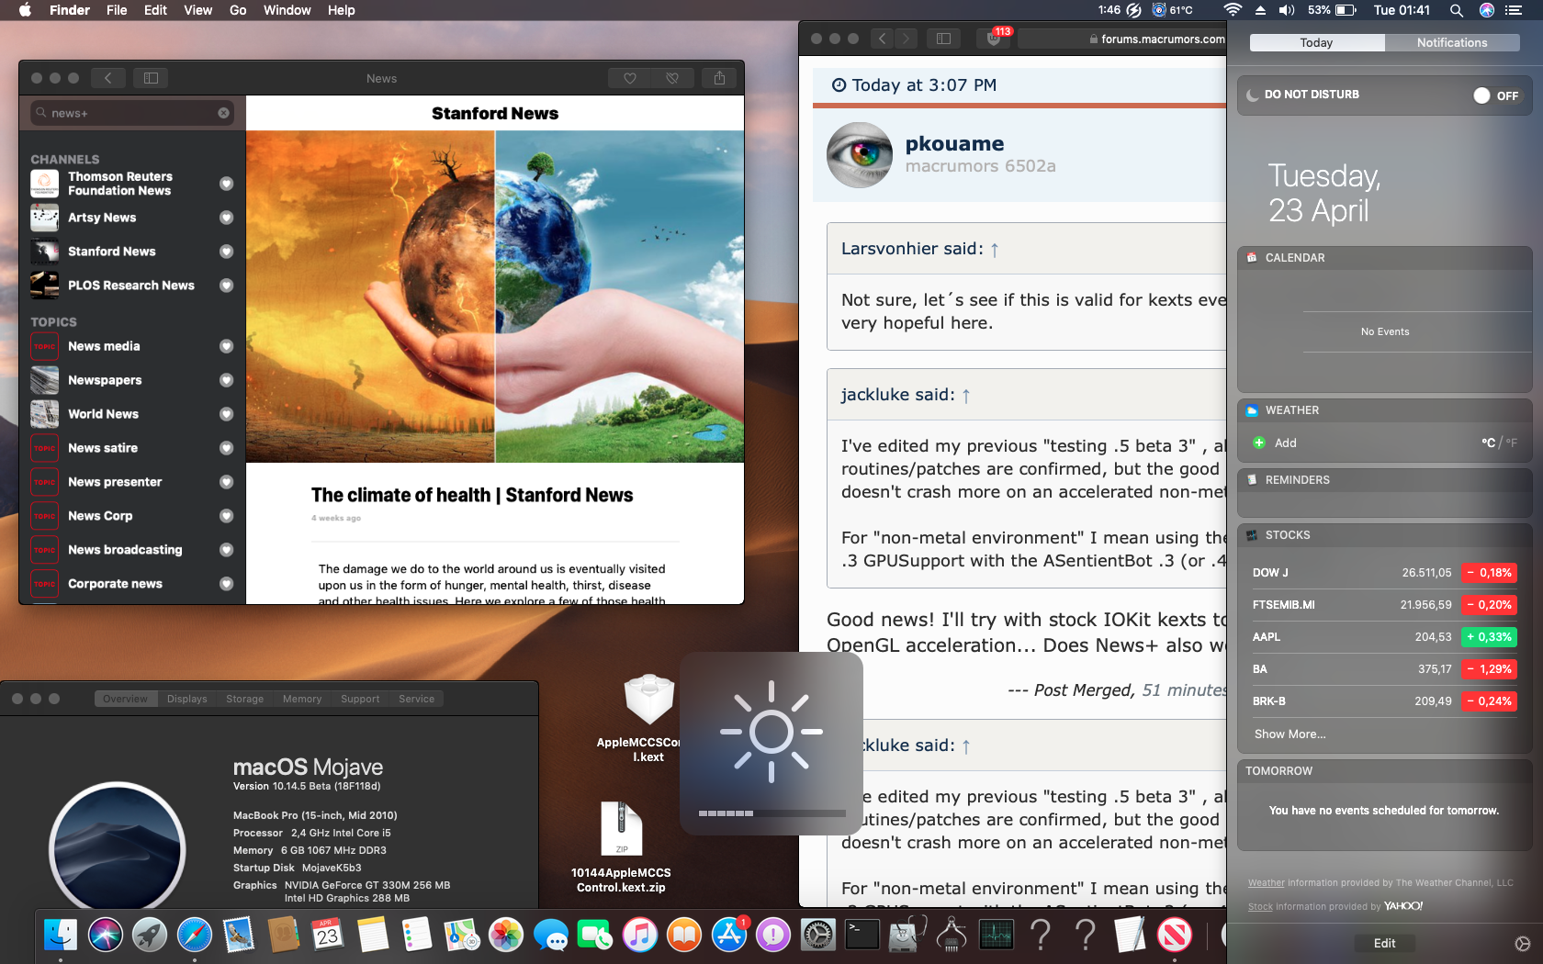Image resolution: width=1543 pixels, height=964 pixels.
Task: Click the brightness level bar overlay
Action: pos(771,813)
